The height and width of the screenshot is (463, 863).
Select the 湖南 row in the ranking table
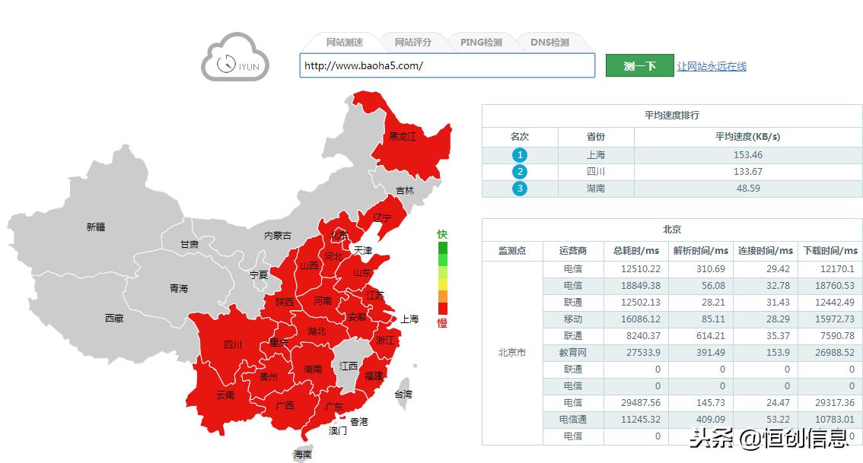[596, 188]
